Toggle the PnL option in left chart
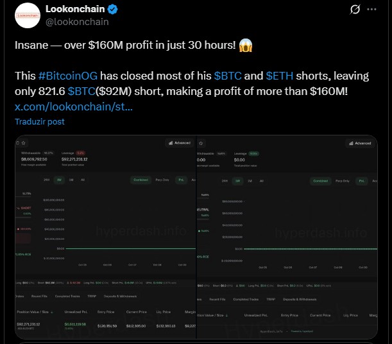The image size is (392, 344). [180, 180]
